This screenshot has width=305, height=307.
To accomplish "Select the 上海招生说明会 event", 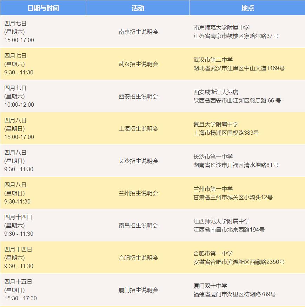I will 138,129.
